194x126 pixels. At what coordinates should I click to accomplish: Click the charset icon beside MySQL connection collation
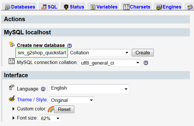pos(12,61)
